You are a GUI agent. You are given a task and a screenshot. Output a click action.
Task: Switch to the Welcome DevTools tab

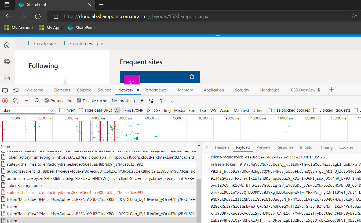35,90
